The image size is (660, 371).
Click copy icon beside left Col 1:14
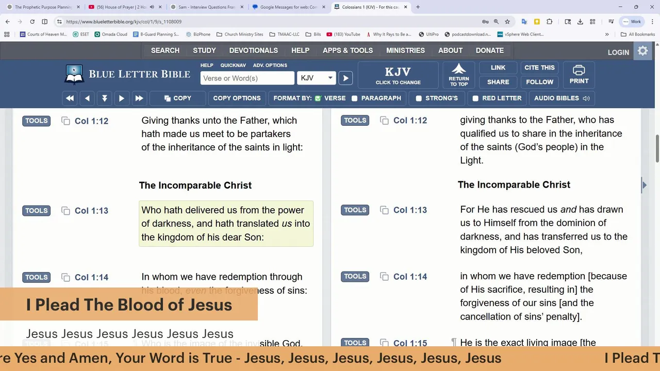coord(65,277)
